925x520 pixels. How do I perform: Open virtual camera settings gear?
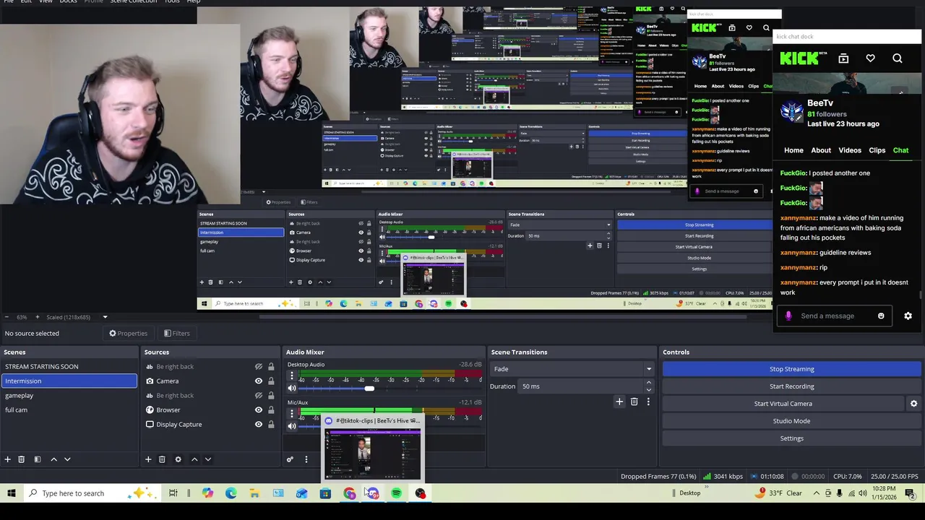tap(913, 404)
